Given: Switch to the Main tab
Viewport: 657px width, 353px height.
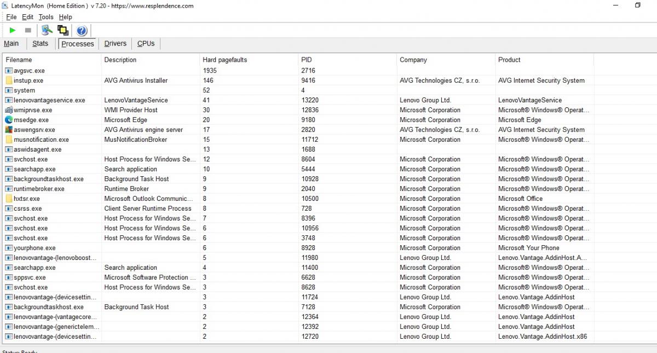Looking at the screenshot, I should coord(11,44).
